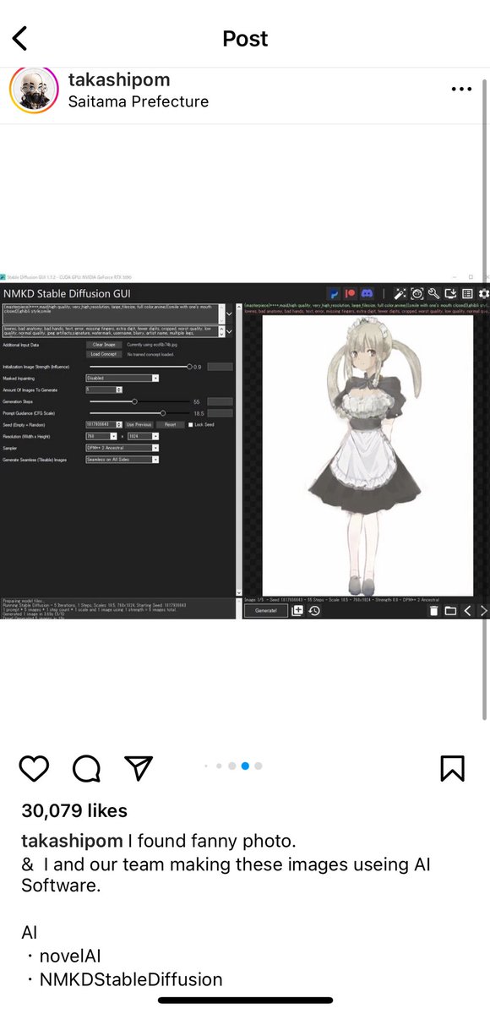Open the takashipom username link in header
Screen dimensions: 490x1014
[x=119, y=79]
